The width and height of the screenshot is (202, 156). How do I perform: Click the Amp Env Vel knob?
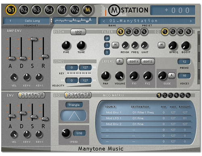(14, 77)
